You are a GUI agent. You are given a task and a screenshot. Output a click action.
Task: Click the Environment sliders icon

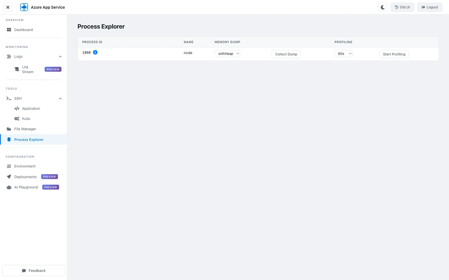click(x=9, y=166)
